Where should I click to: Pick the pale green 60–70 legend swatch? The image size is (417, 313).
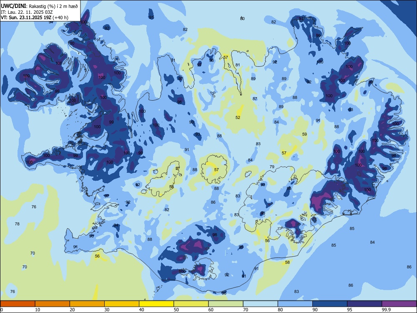(x=226, y=304)
